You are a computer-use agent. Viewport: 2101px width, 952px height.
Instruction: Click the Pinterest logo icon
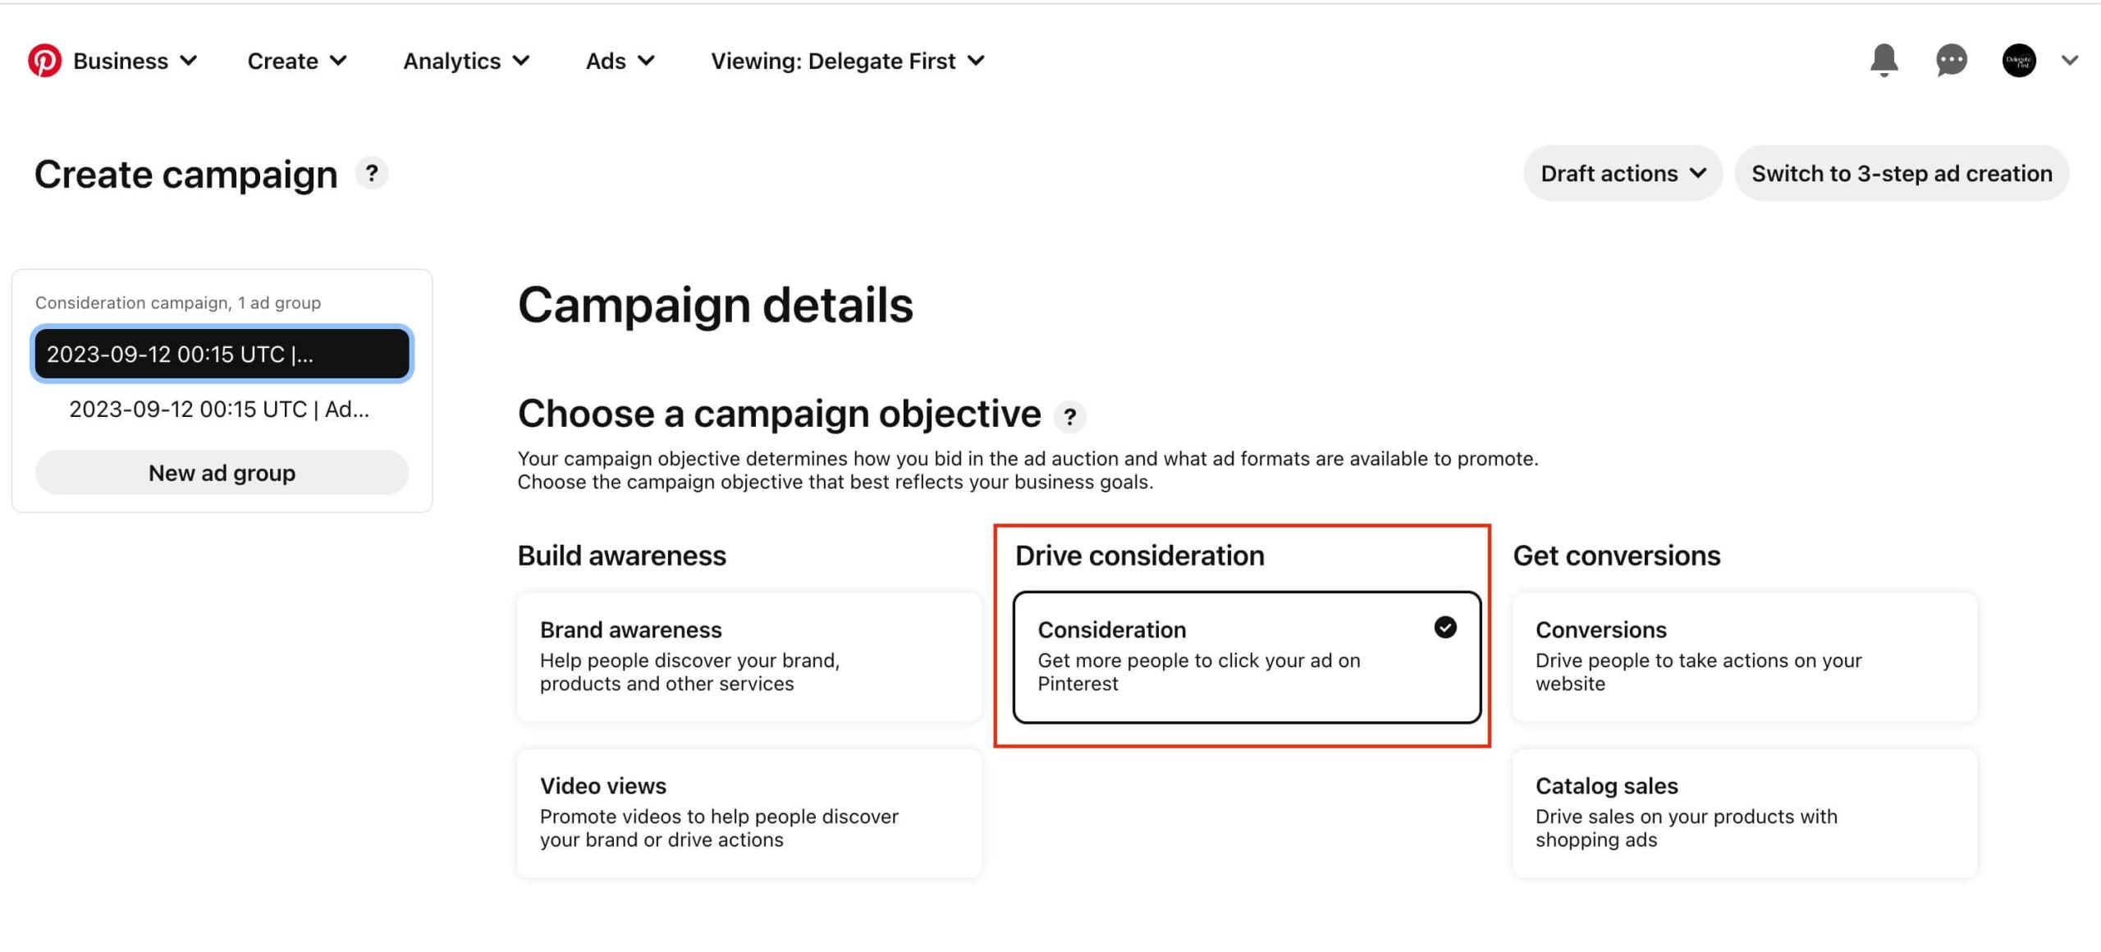coord(44,61)
